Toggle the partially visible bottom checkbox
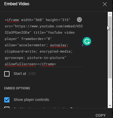 click(7, 107)
